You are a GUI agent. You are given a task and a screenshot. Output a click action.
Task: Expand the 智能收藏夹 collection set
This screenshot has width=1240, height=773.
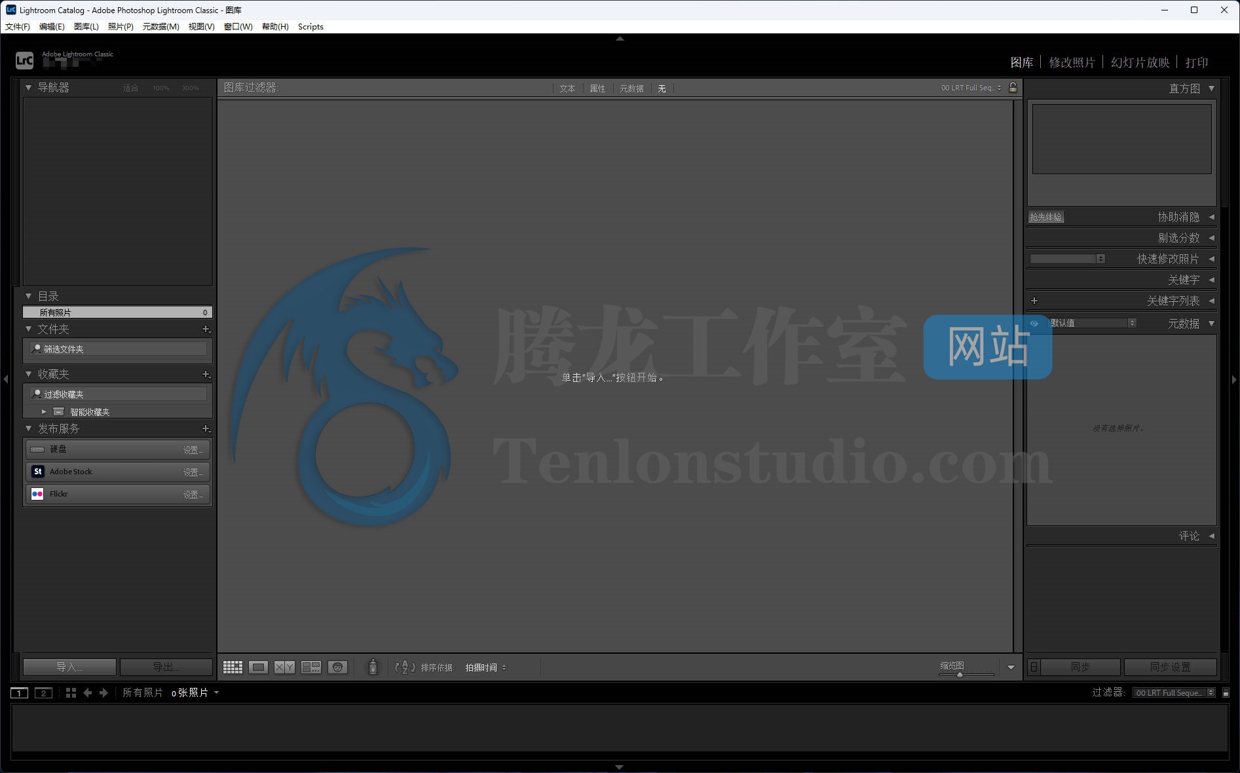[x=44, y=411]
